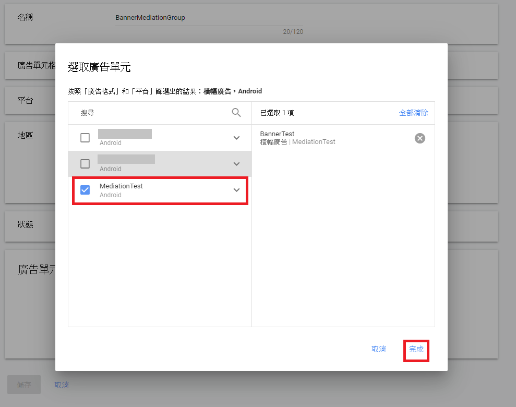Click the MediationTest app name
The image size is (516, 407).
pos(121,186)
